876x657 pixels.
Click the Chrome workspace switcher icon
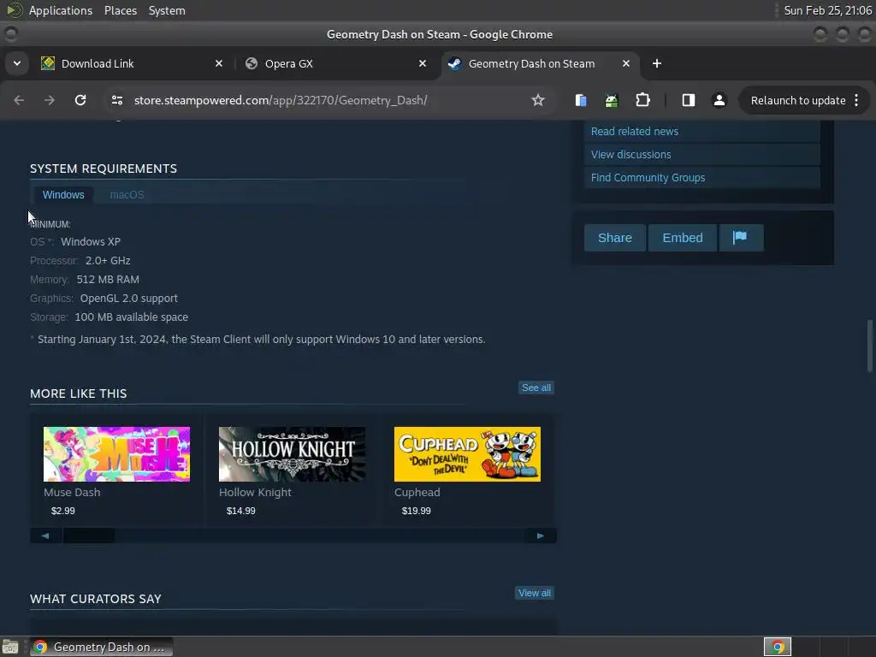pos(778,647)
